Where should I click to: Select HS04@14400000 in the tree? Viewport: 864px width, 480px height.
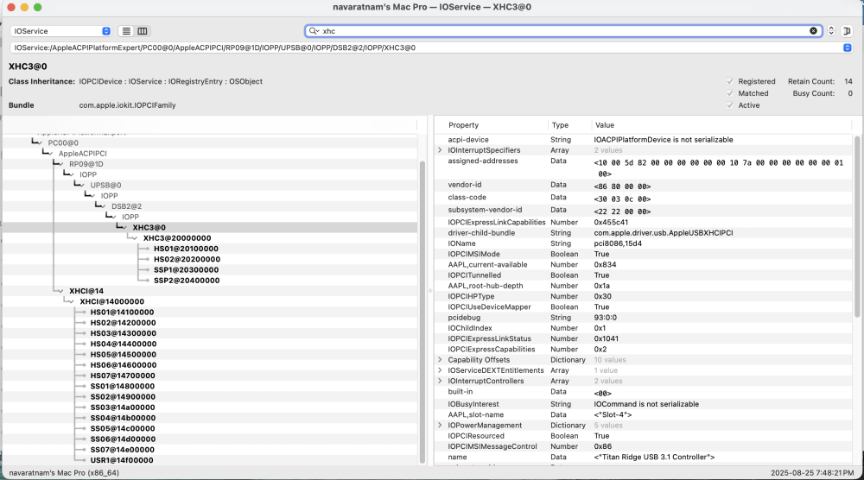coord(123,344)
